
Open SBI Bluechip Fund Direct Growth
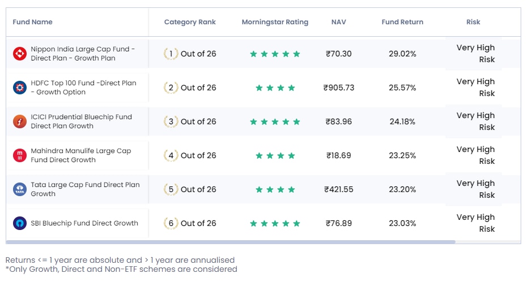click(x=84, y=223)
